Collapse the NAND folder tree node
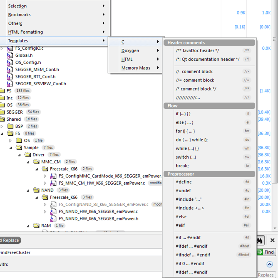This screenshot has width=278, height=278. [28, 190]
